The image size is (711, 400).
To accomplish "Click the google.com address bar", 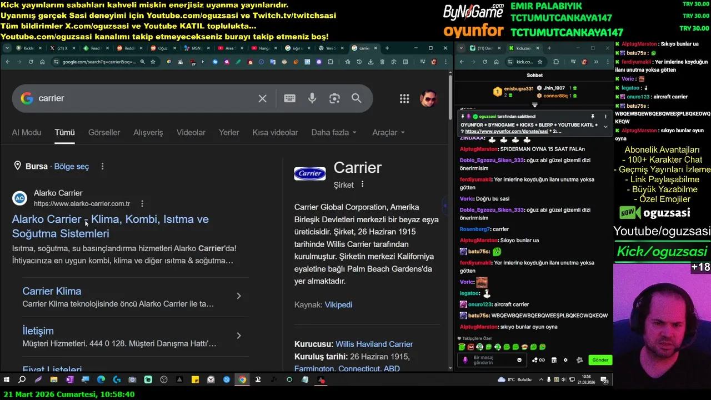I will (99, 62).
